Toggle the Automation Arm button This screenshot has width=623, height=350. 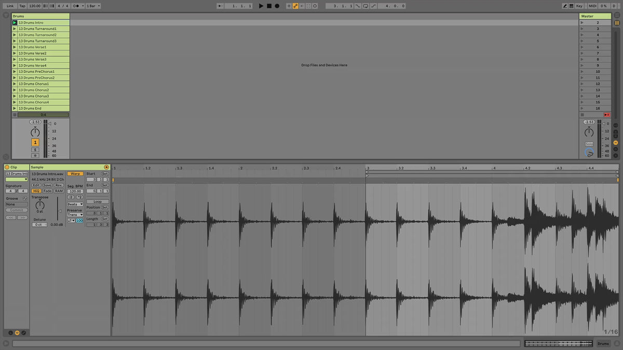click(295, 6)
